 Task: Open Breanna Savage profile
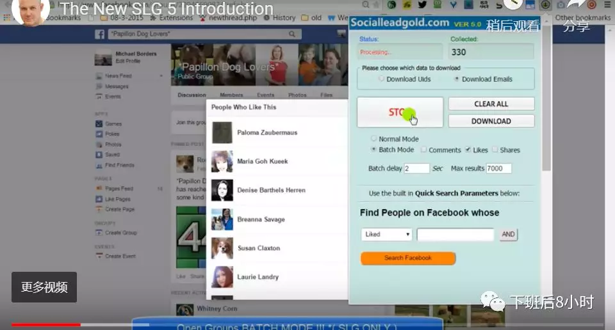261,219
